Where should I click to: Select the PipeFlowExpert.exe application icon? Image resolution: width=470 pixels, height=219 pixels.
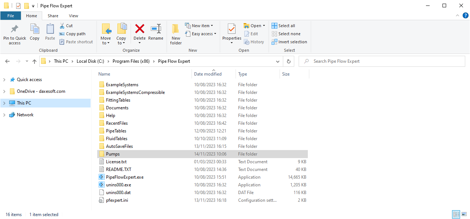[102, 177]
